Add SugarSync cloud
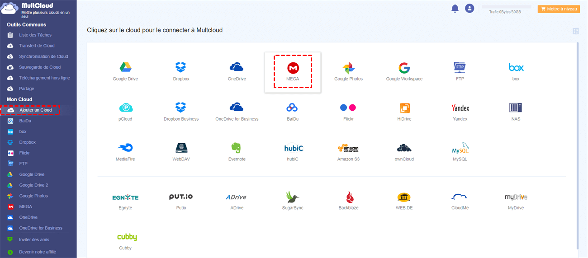The width and height of the screenshot is (588, 258). coord(293,197)
